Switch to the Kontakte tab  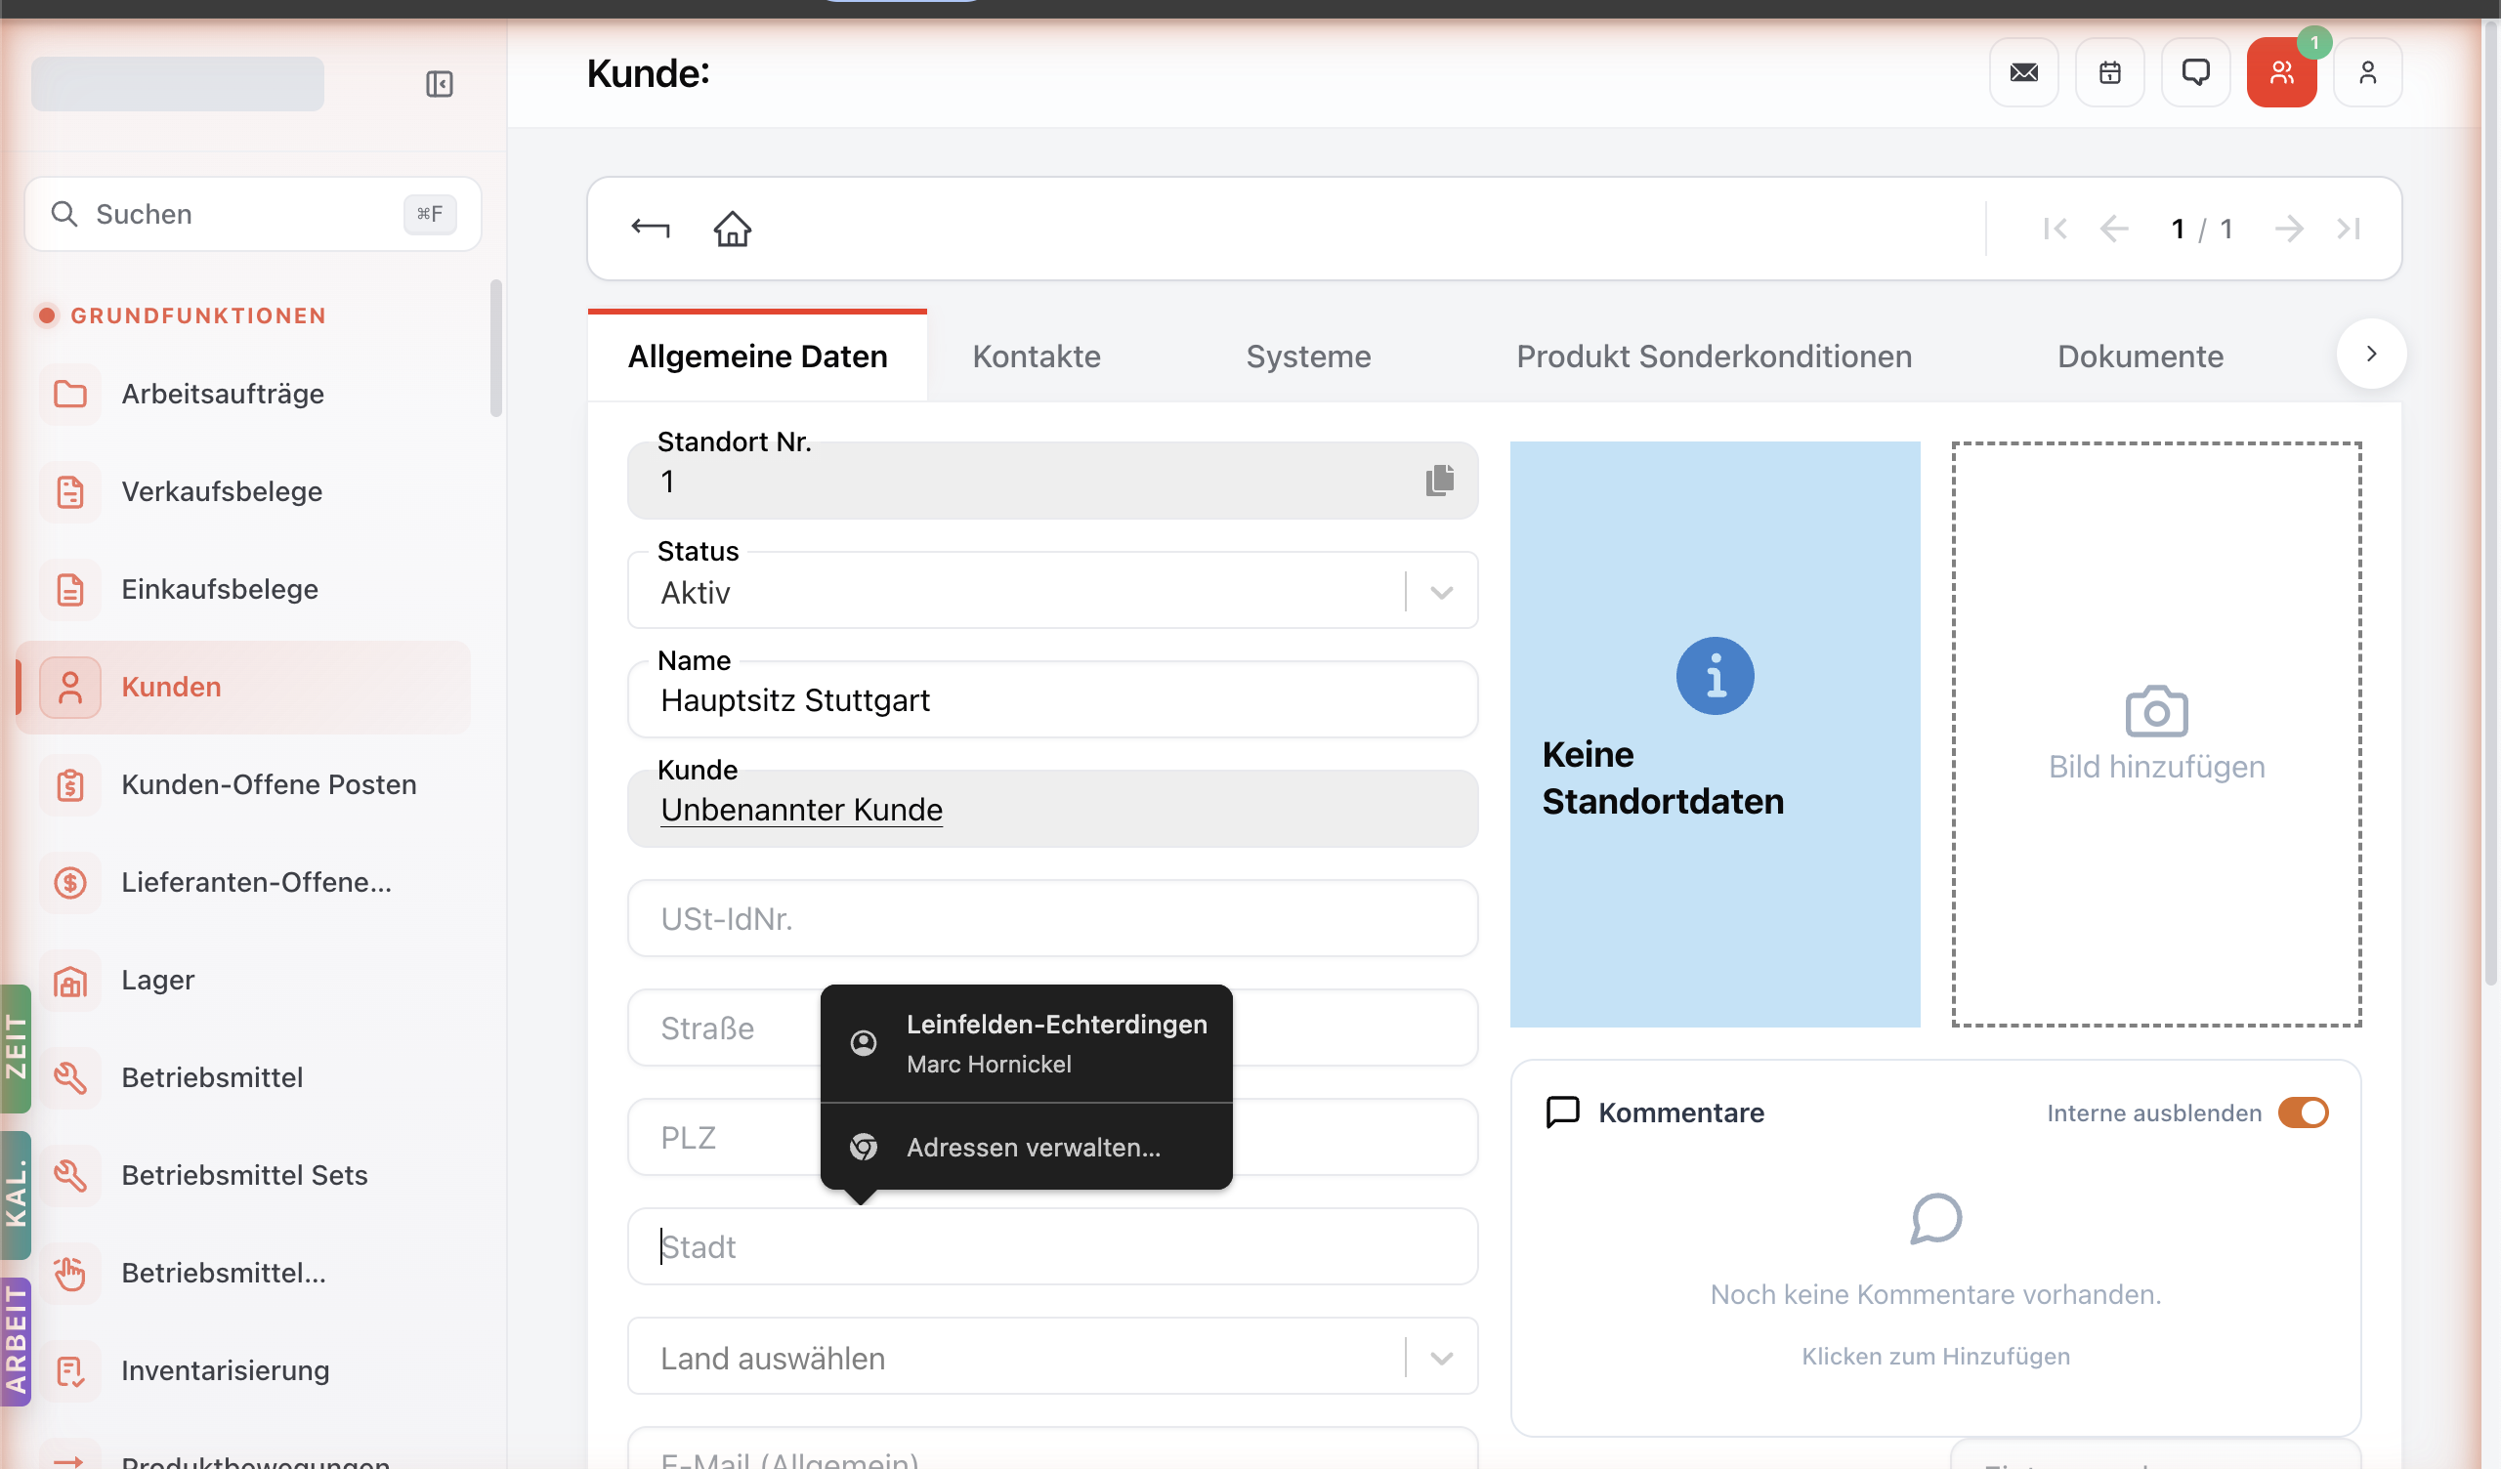tap(1037, 356)
